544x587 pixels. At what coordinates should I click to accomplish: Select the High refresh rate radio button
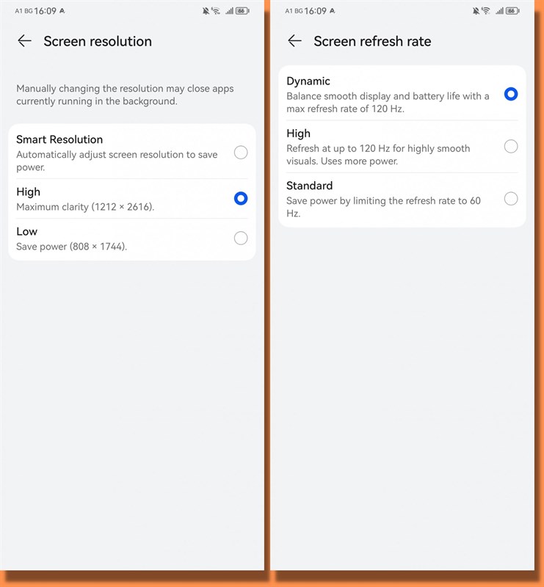511,146
